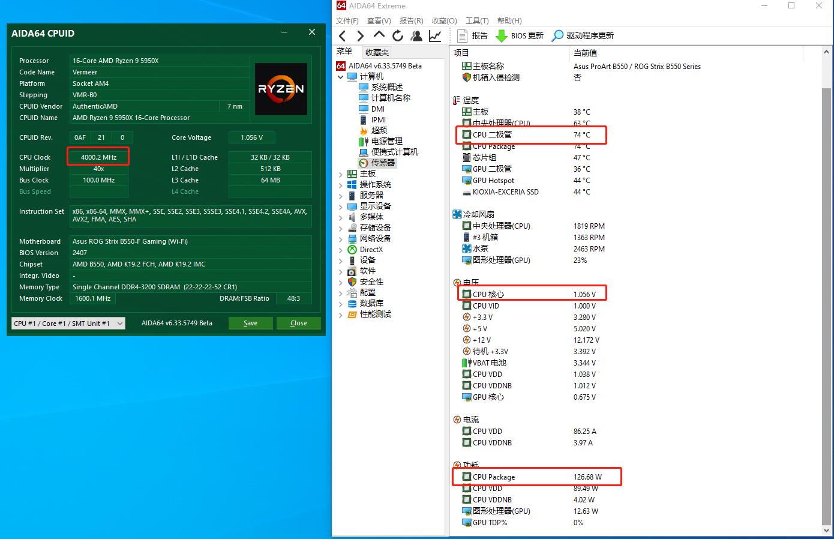
Task: Select the 数据库 tree item
Action: tap(365, 303)
